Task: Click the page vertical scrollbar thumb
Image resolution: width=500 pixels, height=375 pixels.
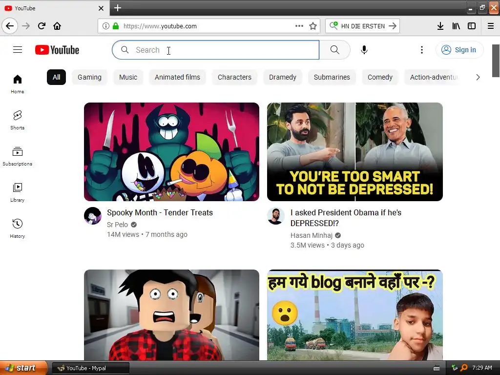Action: pyautogui.click(x=496, y=61)
